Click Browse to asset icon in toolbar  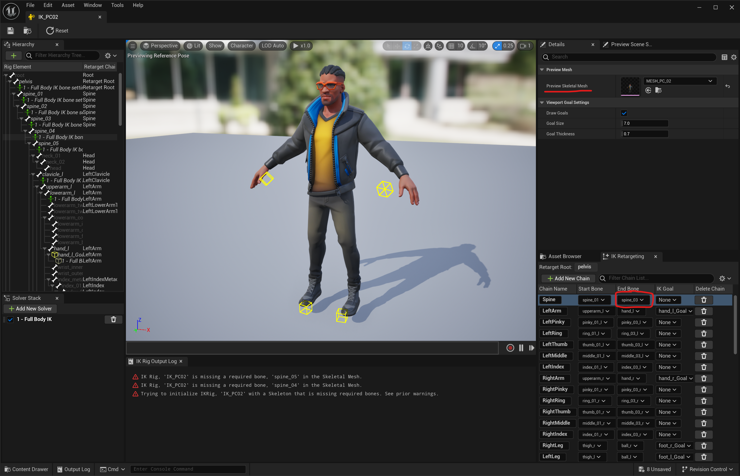pyautogui.click(x=28, y=31)
